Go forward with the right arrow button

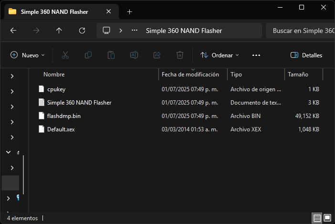click(x=36, y=31)
